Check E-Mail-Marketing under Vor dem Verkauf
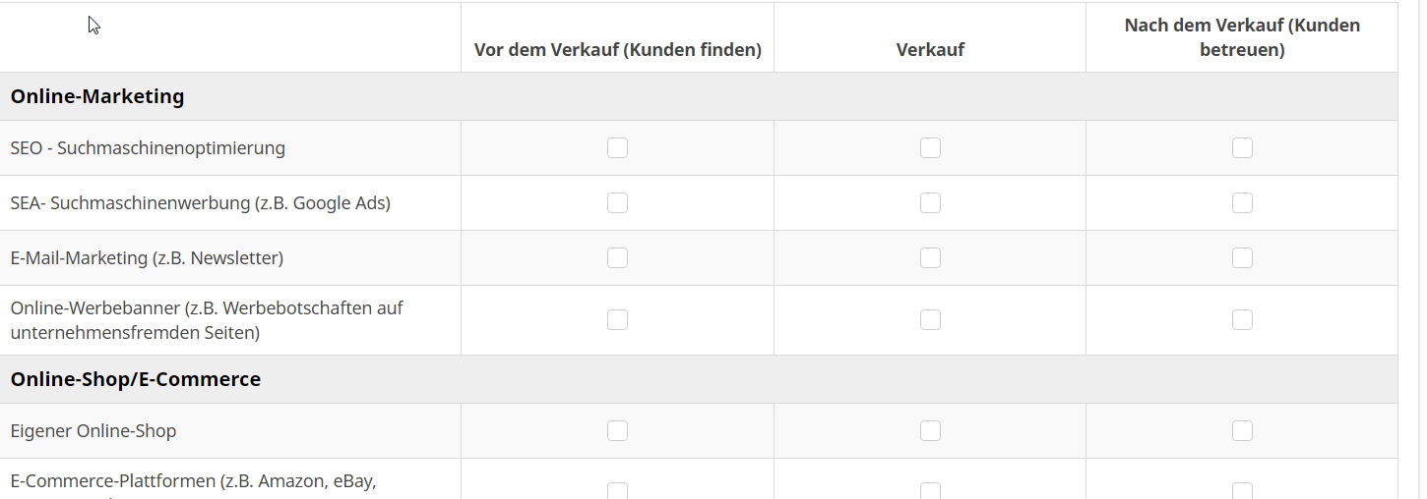 coord(617,258)
